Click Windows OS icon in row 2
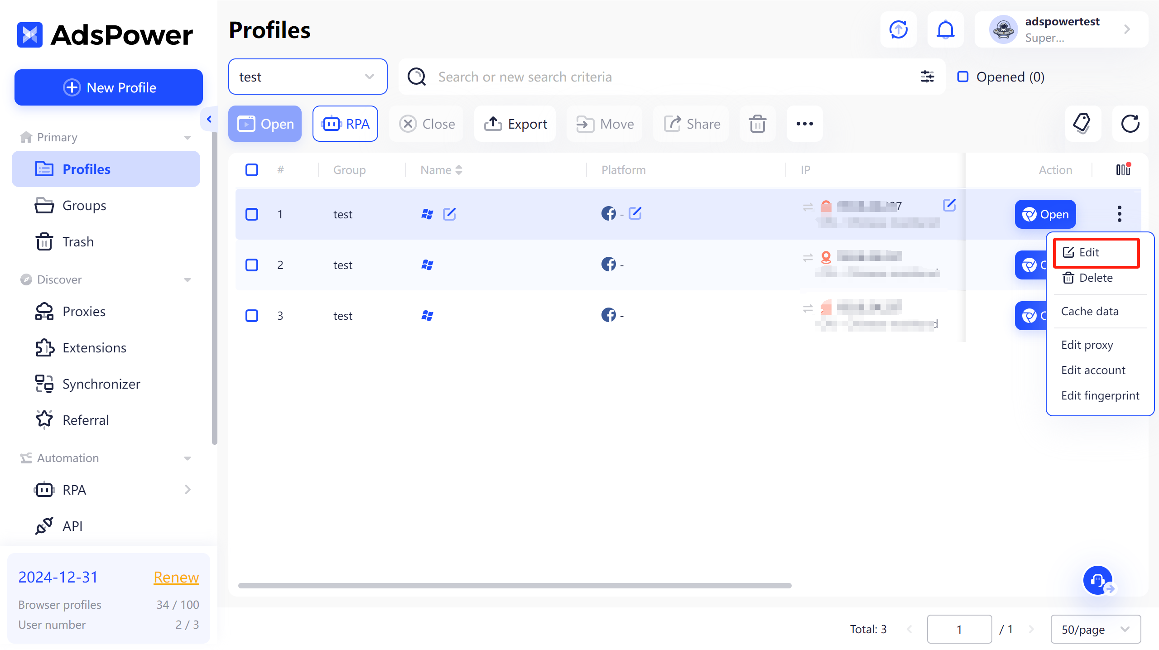1159x650 pixels. [427, 265]
